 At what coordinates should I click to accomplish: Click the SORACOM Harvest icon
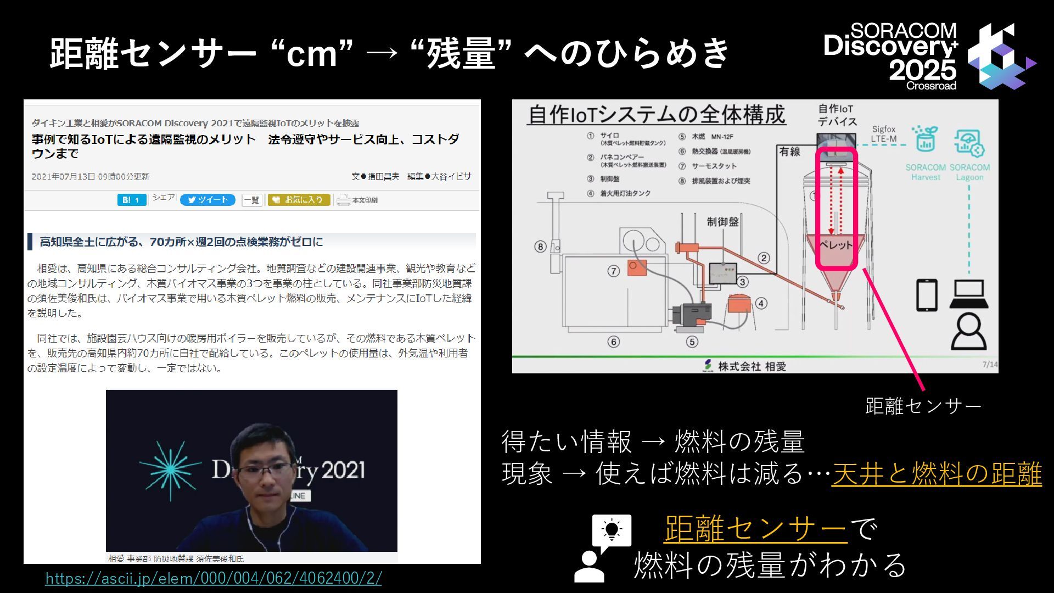[926, 139]
